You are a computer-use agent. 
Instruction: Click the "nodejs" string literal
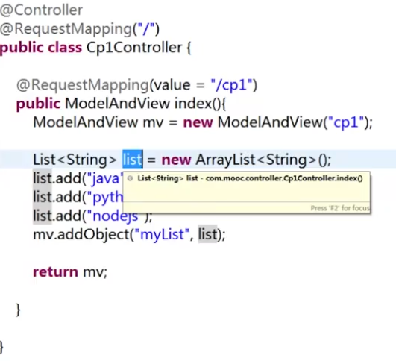(x=116, y=216)
